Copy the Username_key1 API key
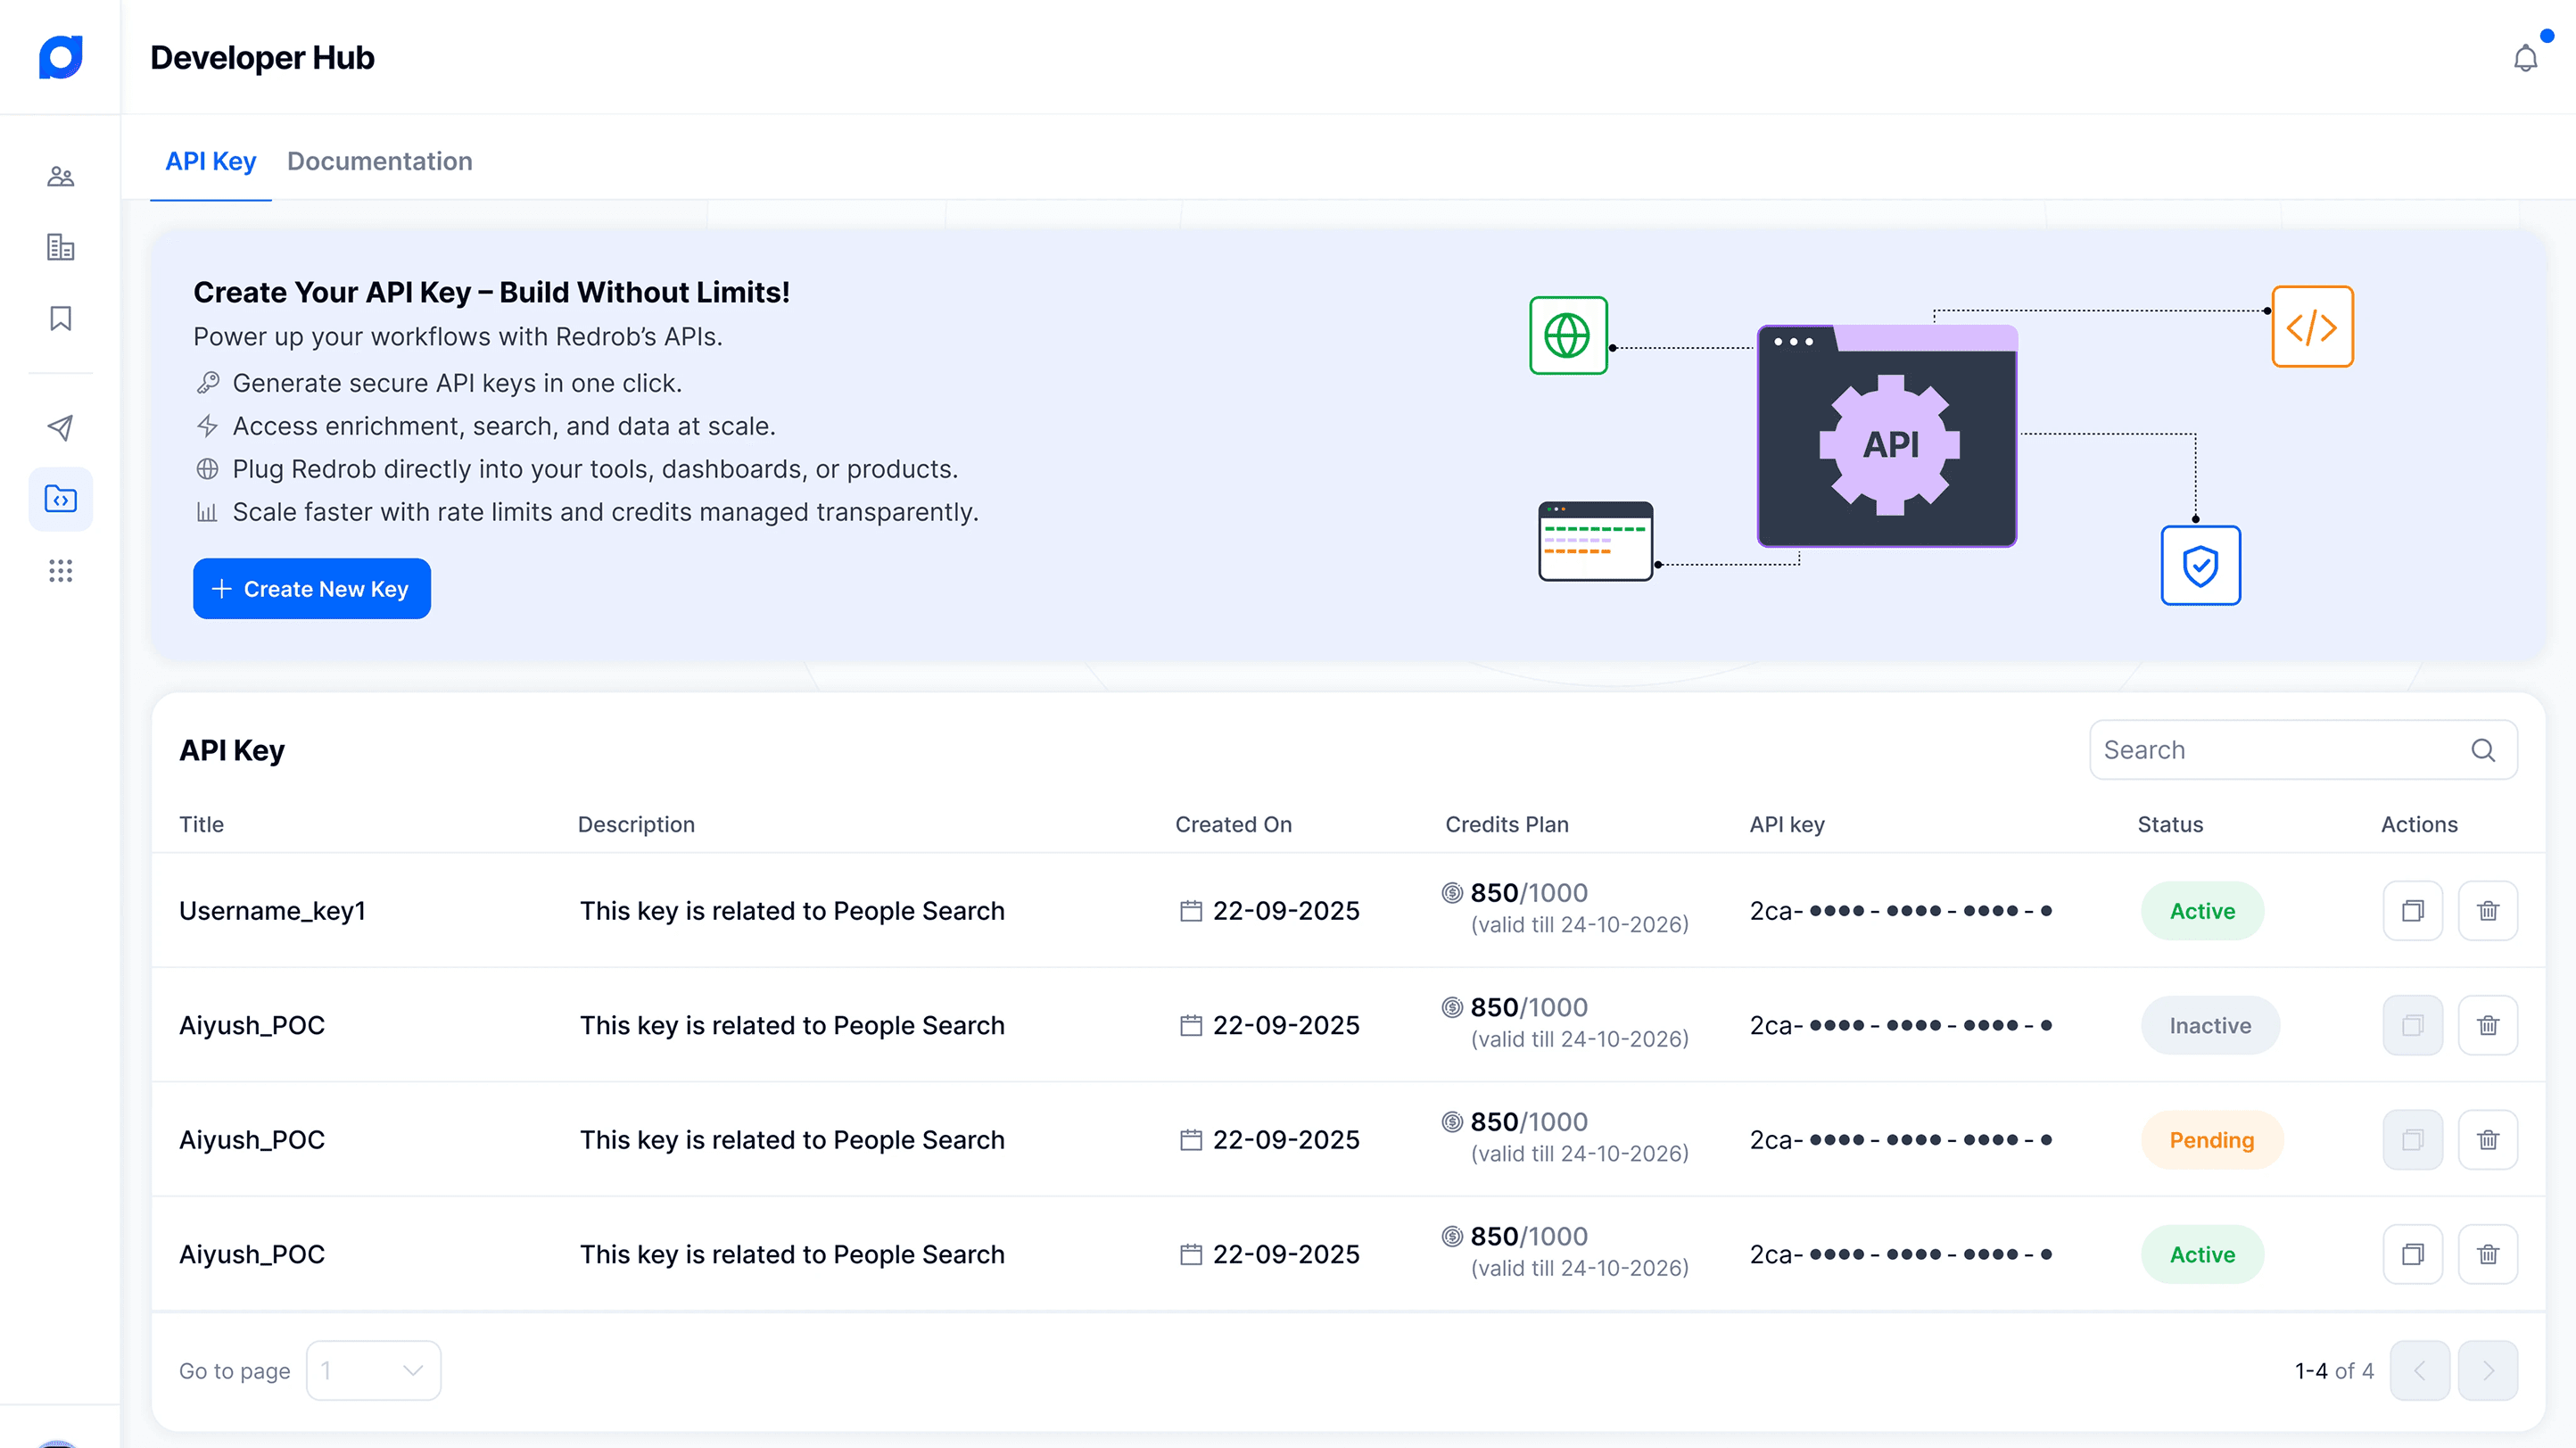The width and height of the screenshot is (2576, 1448). [x=2412, y=910]
